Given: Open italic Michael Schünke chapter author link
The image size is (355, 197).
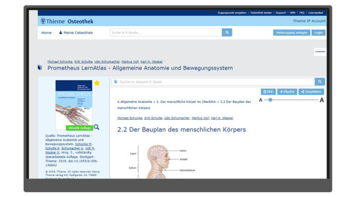Looking at the screenshot, I should point(130,118).
